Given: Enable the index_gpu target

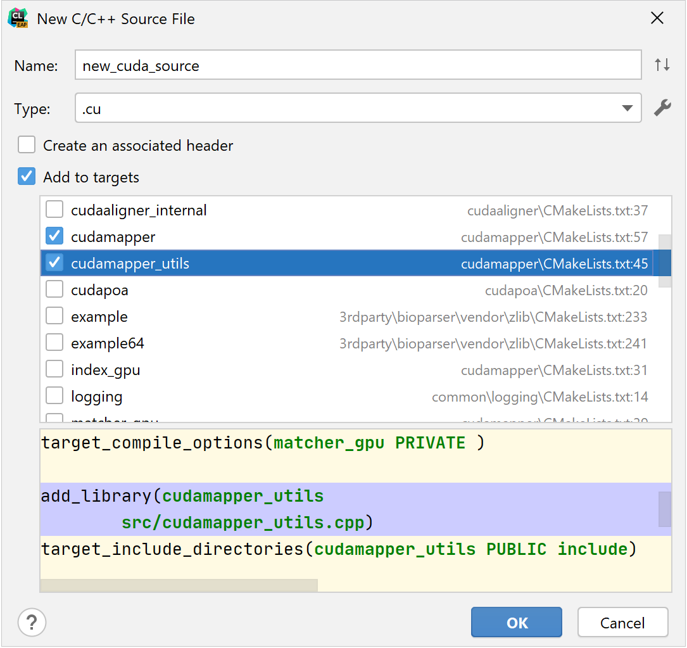Looking at the screenshot, I should (54, 369).
